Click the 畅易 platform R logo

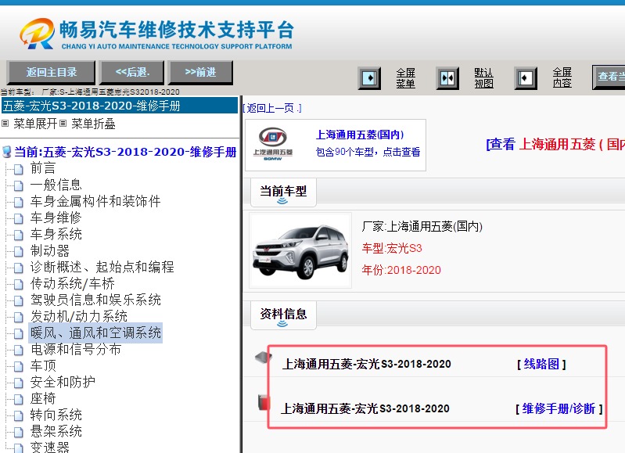[37, 34]
